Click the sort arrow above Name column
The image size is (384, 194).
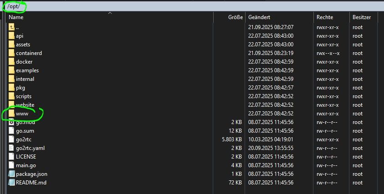tap(110, 13)
